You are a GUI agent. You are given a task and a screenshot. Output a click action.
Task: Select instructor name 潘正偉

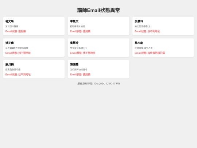[9, 43]
